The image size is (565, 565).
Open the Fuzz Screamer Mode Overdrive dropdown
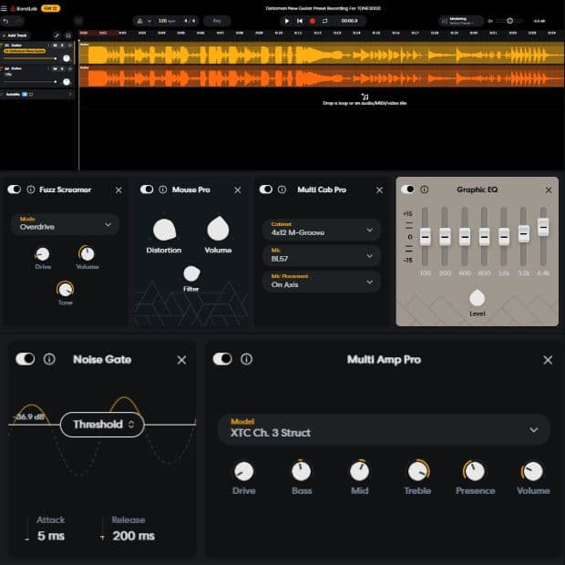(66, 224)
